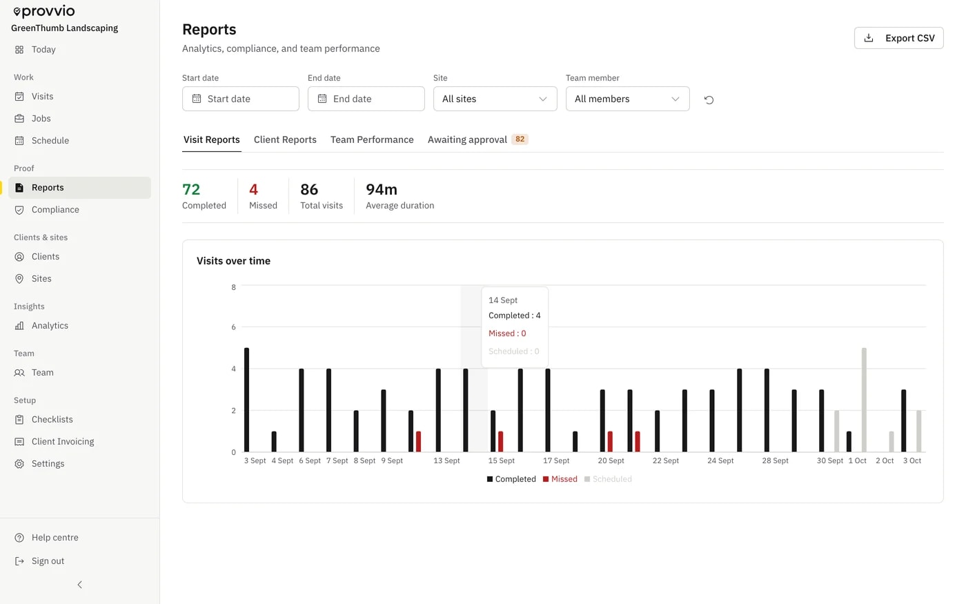Click the Export CSV button
The image size is (966, 604).
coord(898,38)
